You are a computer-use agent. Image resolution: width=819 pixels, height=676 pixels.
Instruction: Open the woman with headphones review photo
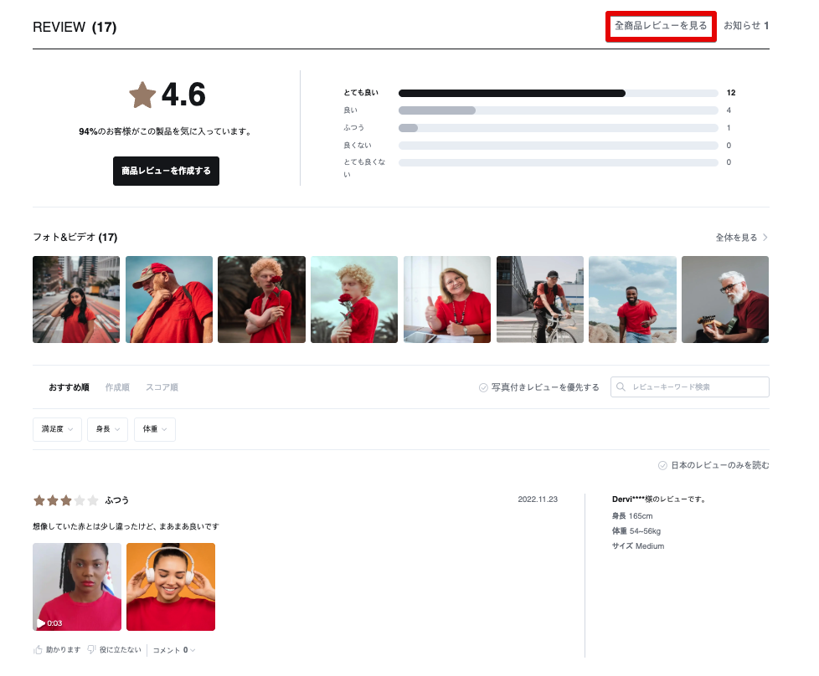[171, 586]
